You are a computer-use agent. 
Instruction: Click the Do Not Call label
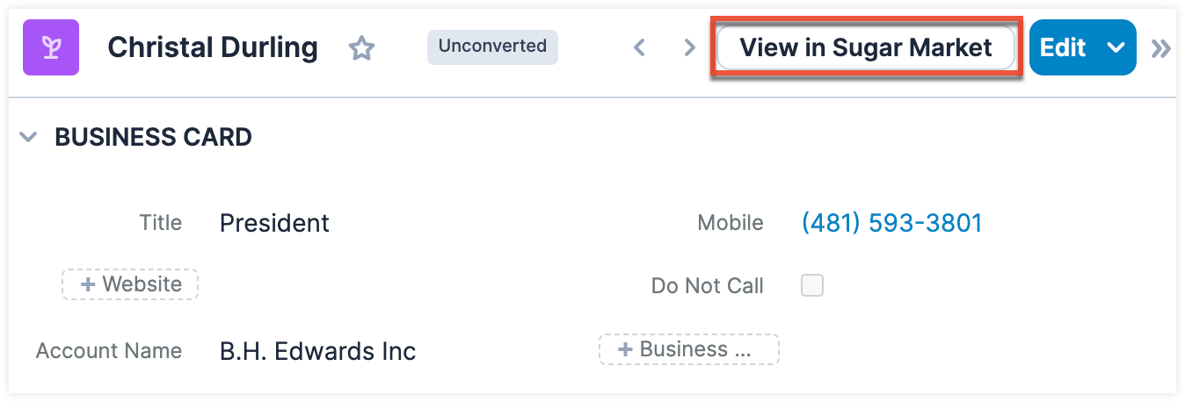tap(707, 286)
